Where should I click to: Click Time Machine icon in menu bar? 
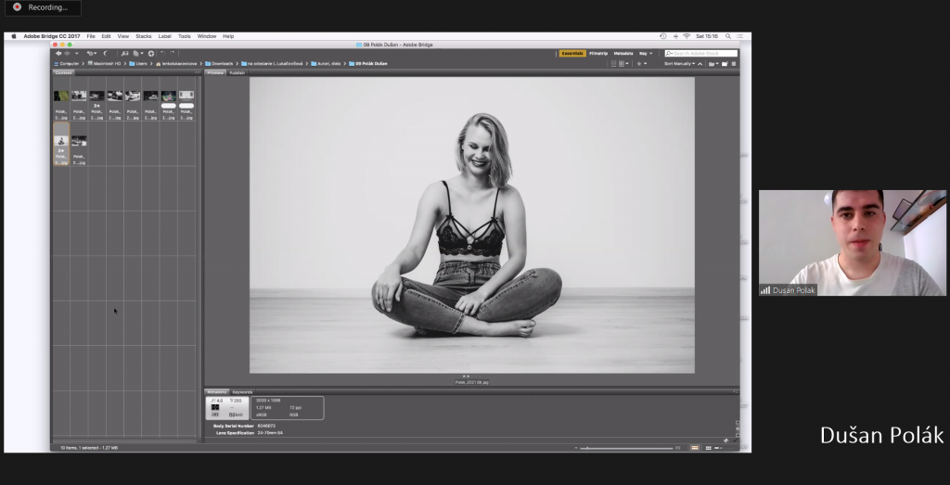pyautogui.click(x=662, y=36)
